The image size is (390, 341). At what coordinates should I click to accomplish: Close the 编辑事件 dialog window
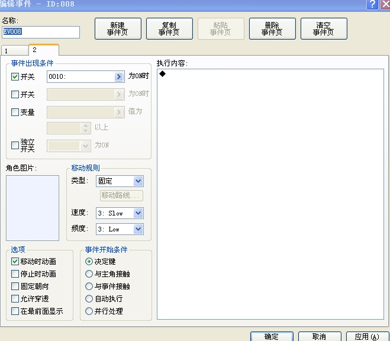click(x=385, y=4)
